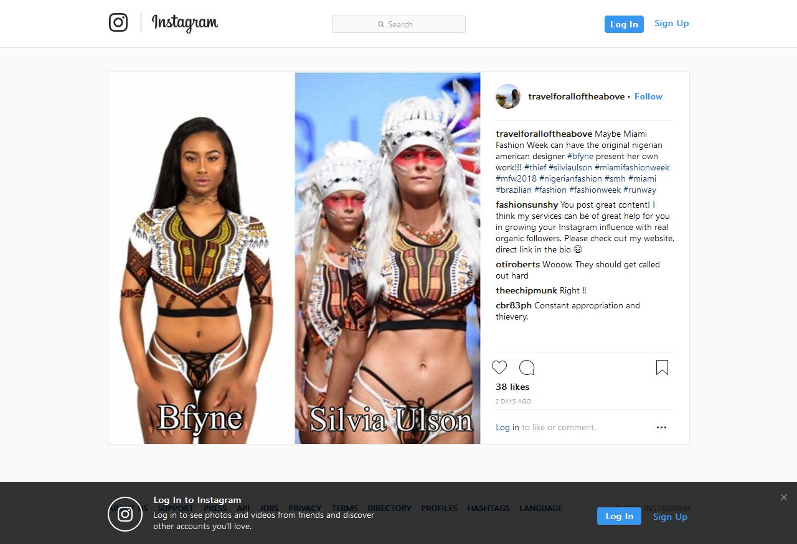Save the post with the bookmark icon
The width and height of the screenshot is (797, 544).
(x=662, y=367)
